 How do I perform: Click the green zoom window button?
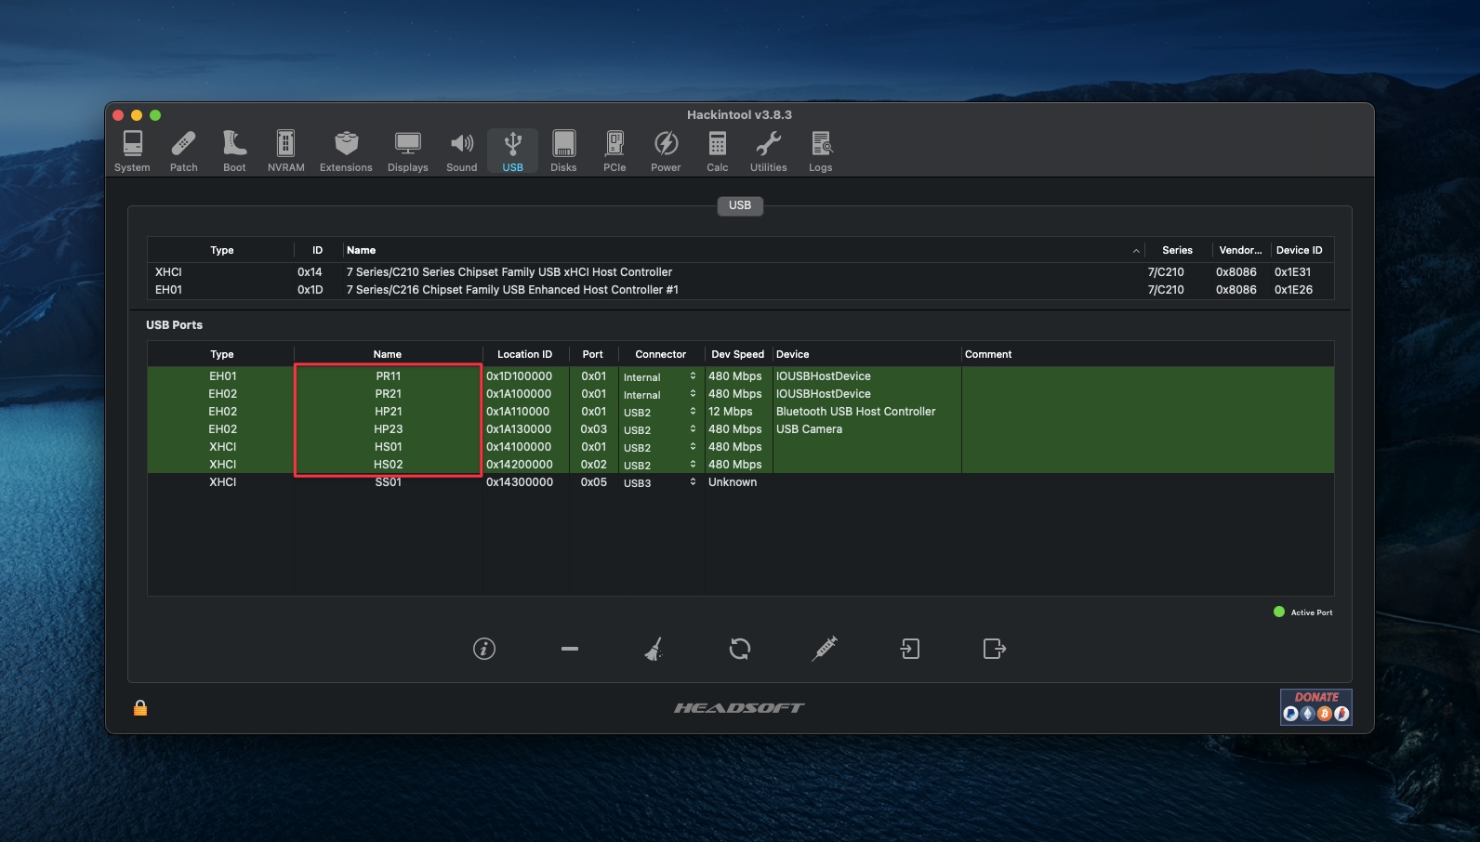click(x=155, y=115)
